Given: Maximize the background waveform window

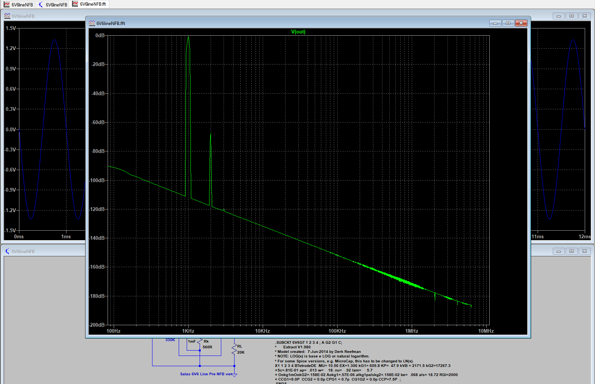Looking at the screenshot, I should (x=571, y=16).
